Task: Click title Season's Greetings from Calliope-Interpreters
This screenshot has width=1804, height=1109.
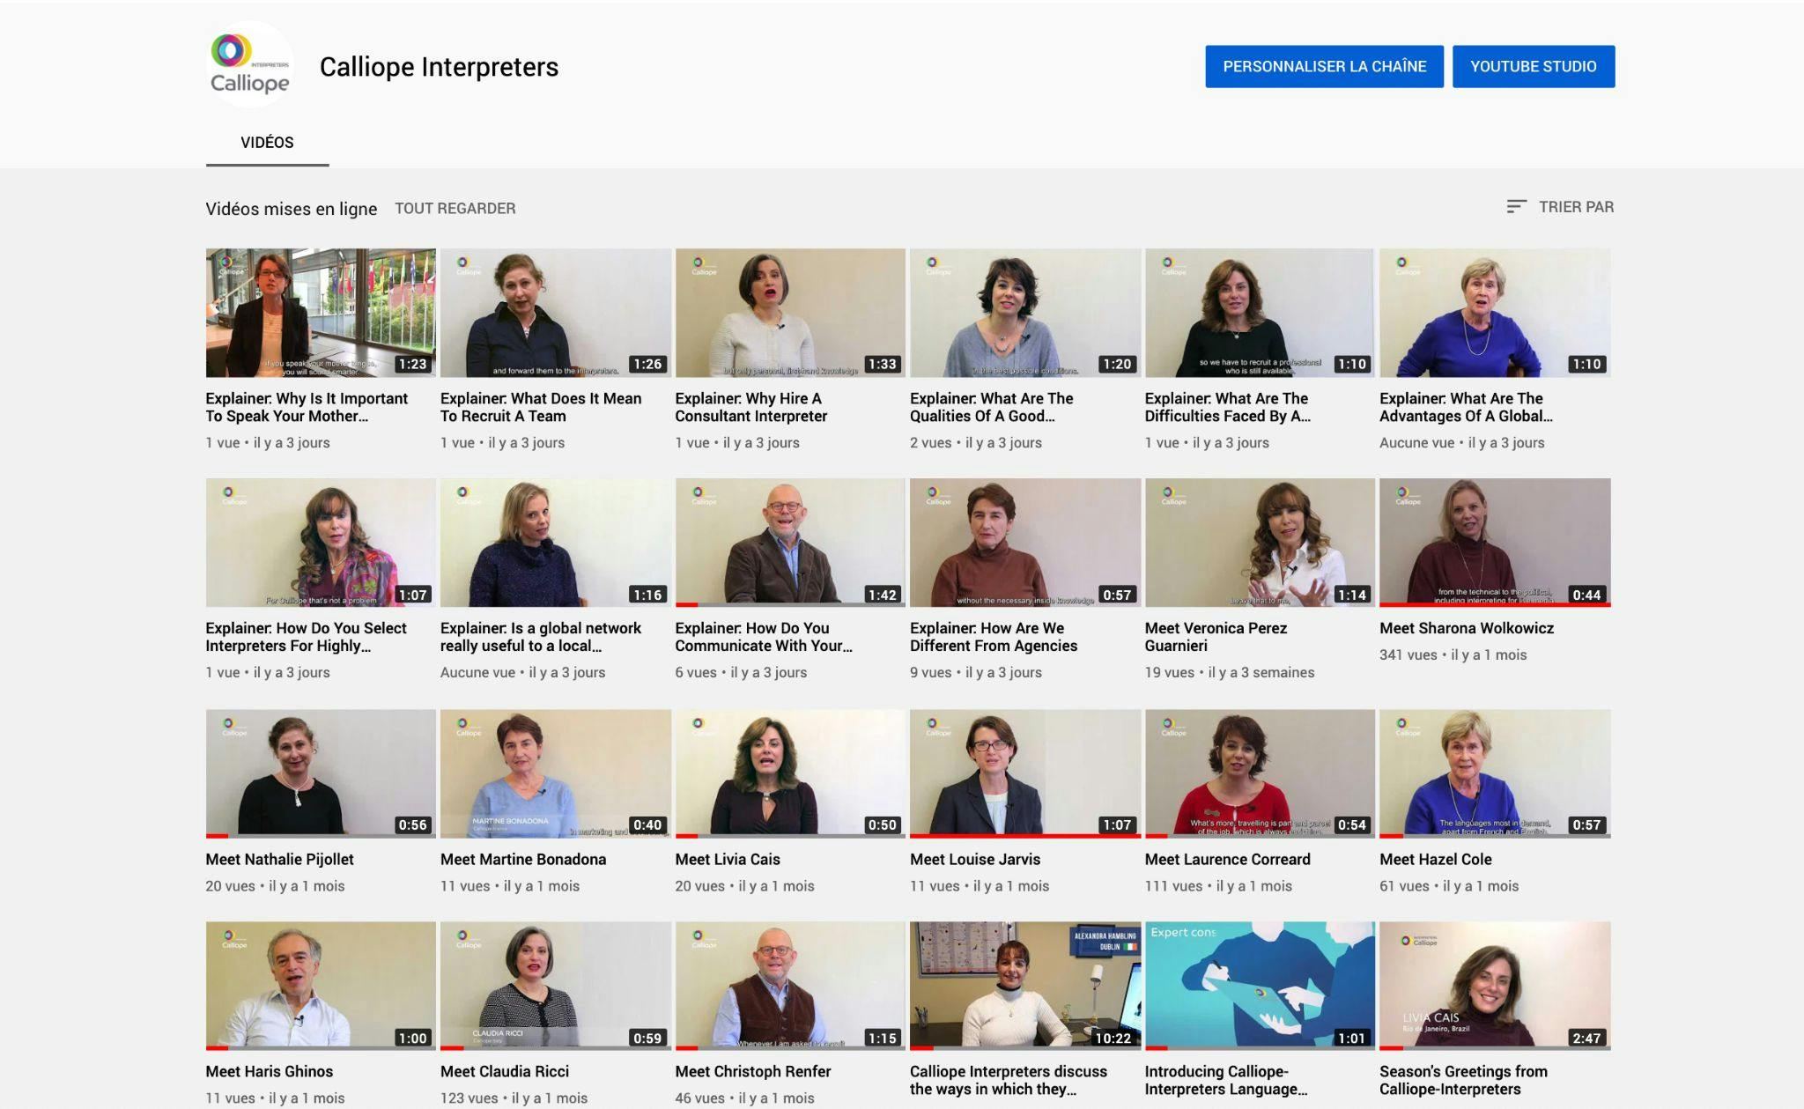Action: coord(1463,1080)
